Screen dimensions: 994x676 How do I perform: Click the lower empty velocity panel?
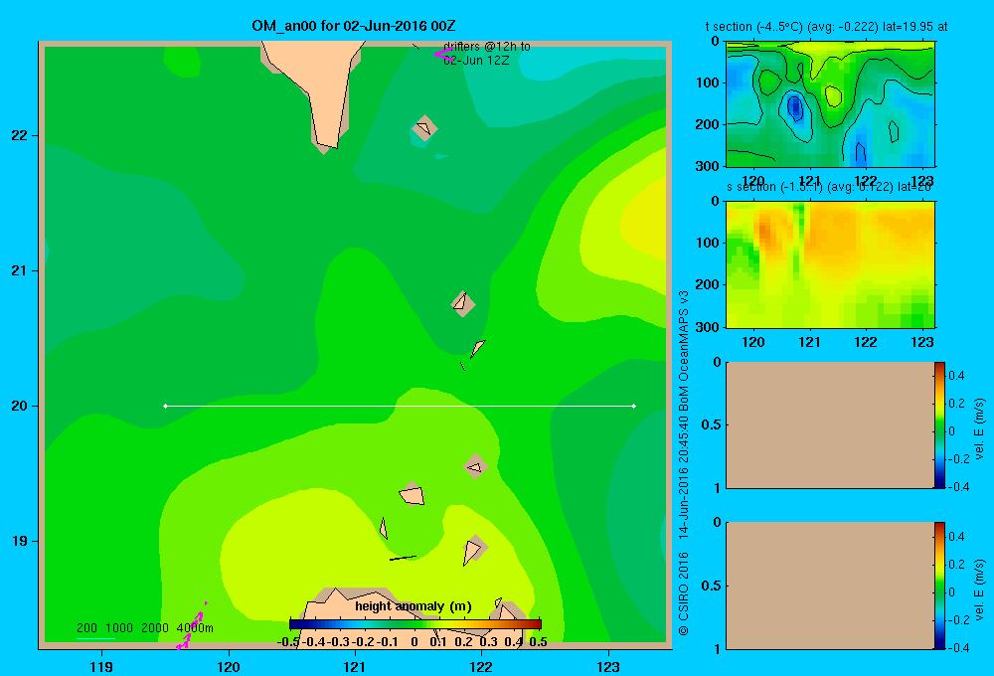tap(830, 586)
